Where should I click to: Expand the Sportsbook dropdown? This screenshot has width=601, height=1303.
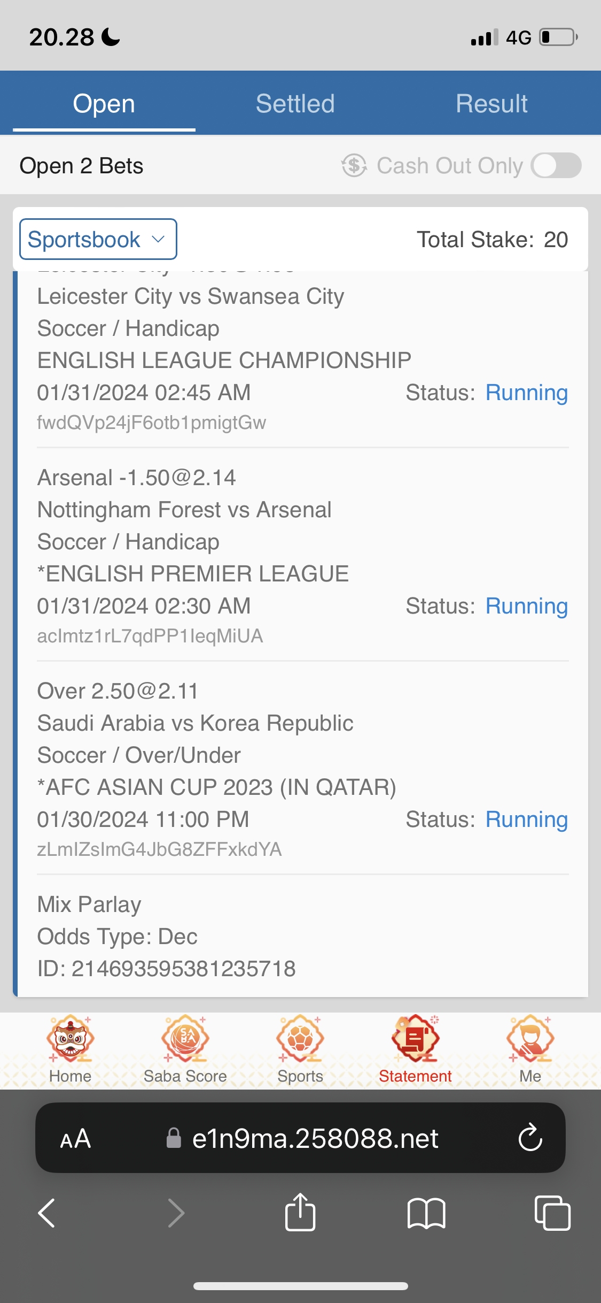98,239
